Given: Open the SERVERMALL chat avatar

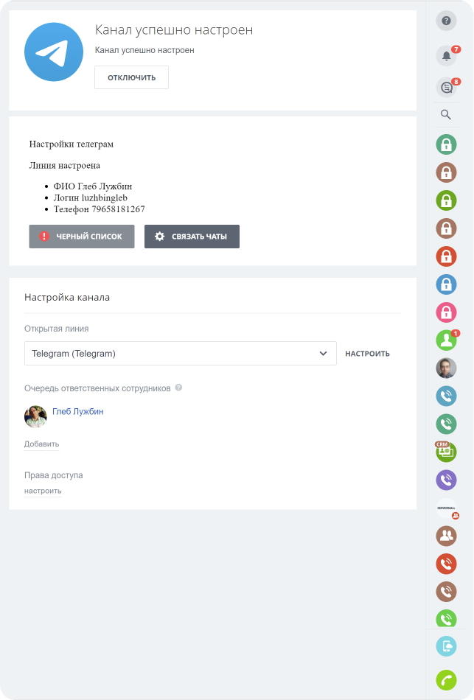Looking at the screenshot, I should tap(446, 509).
